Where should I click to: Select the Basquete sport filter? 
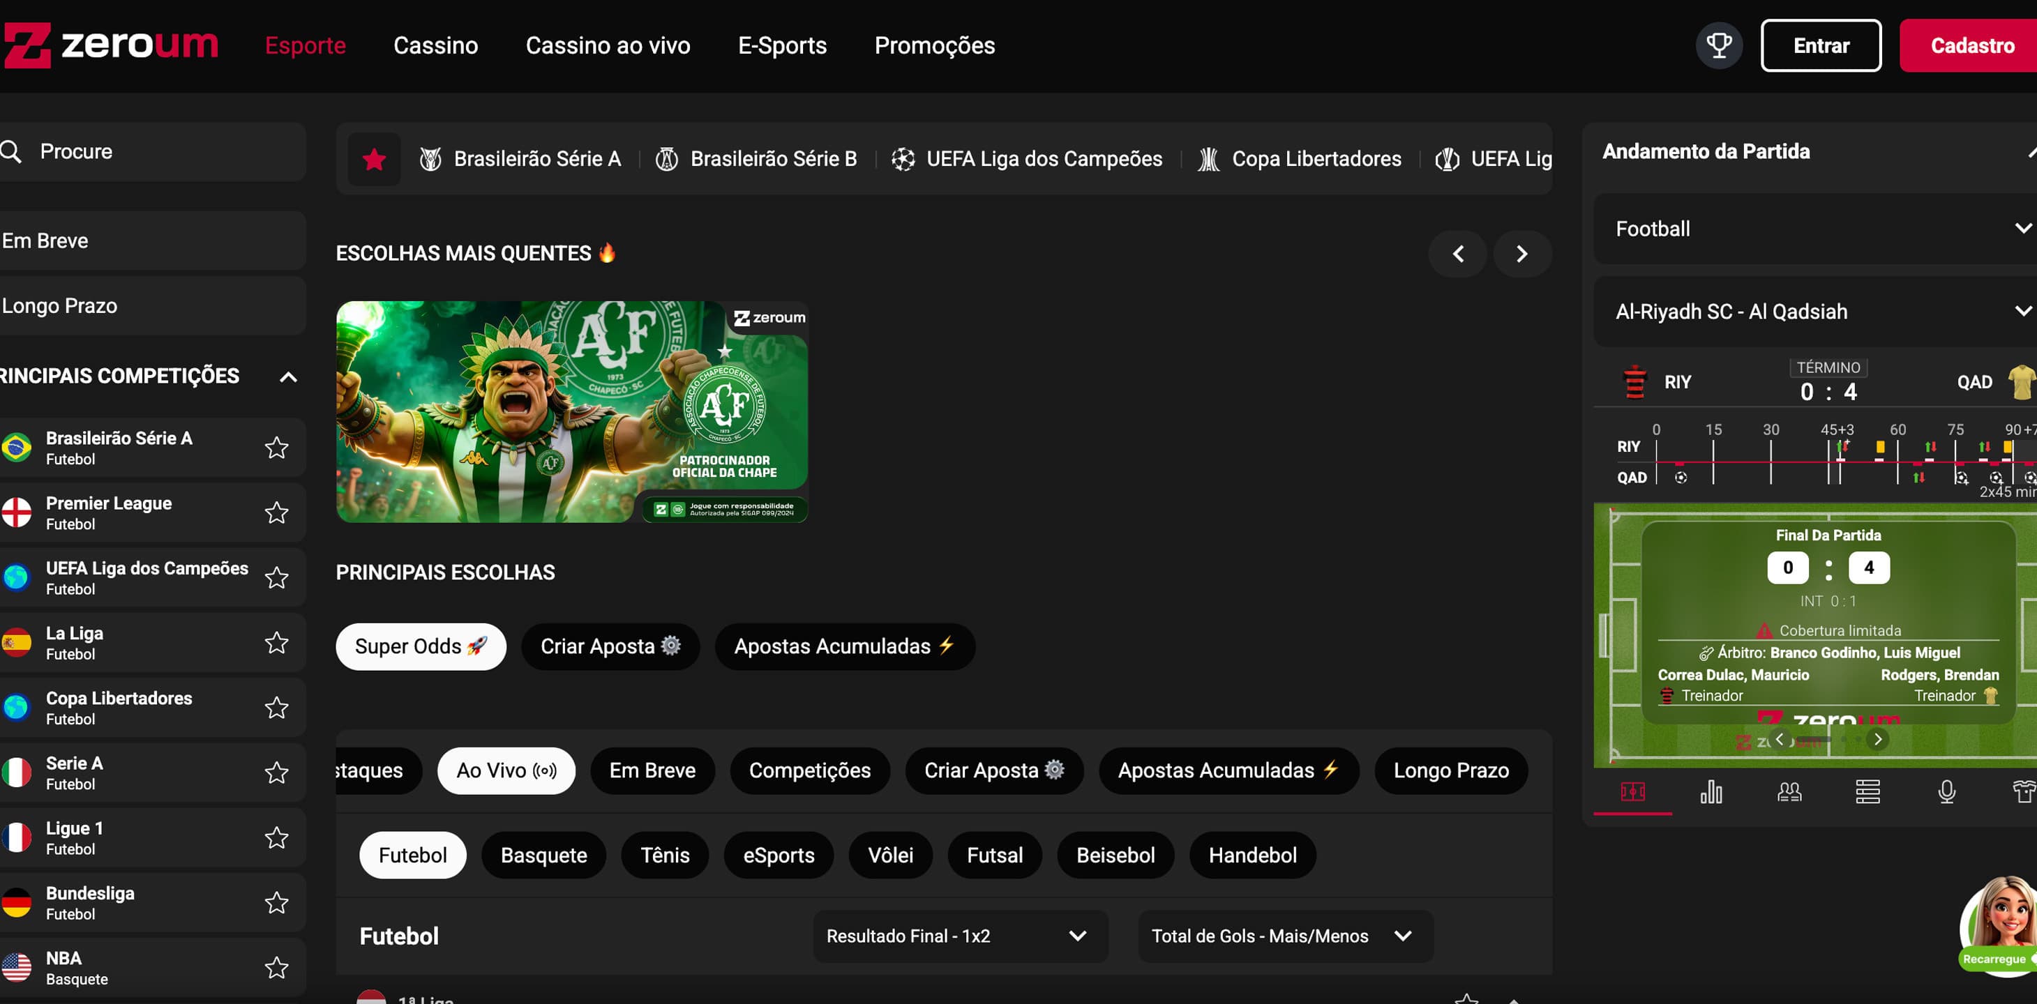[544, 855]
